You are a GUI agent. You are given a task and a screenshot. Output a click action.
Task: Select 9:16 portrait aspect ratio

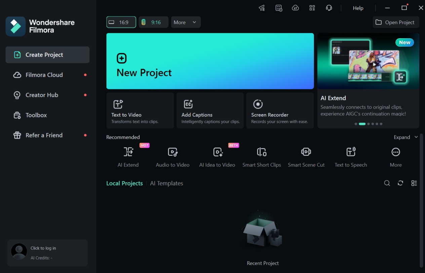pos(153,22)
